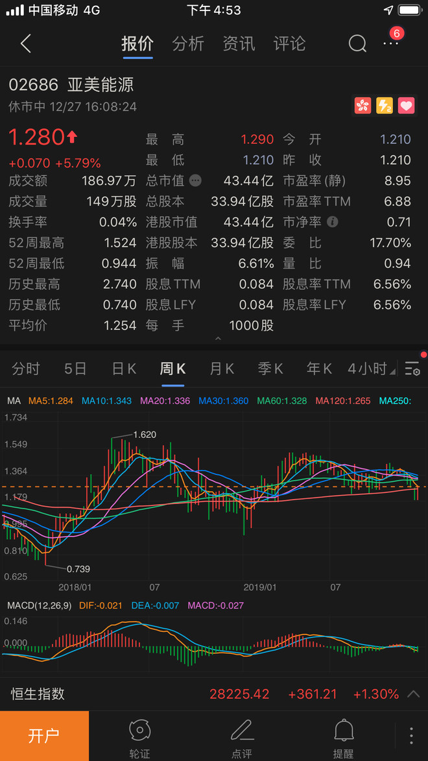Screen dimensions: 428x761
Task: Expand the 恒生指数 bar chevron
Action: pyautogui.click(x=413, y=694)
